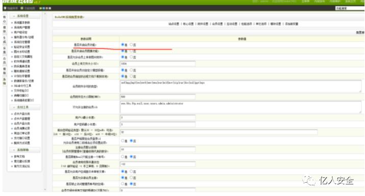Switch to the 会员设置 settings tab
The height and width of the screenshot is (196, 365).
(x=217, y=24)
